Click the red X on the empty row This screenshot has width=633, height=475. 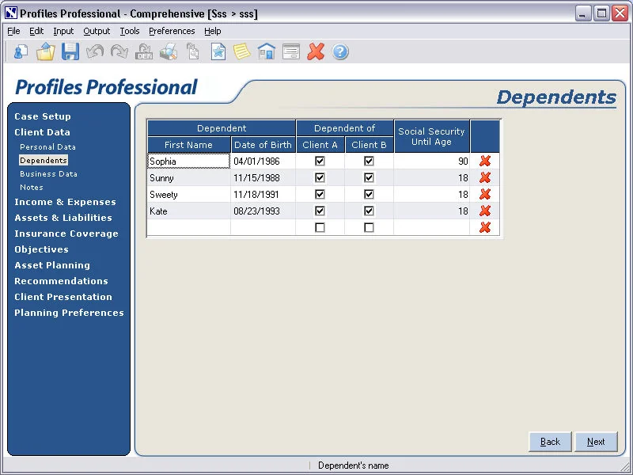(485, 227)
